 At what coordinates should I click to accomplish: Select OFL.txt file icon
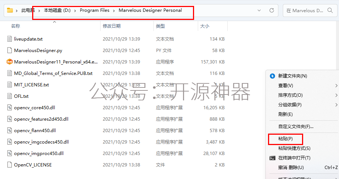[x=10, y=96]
